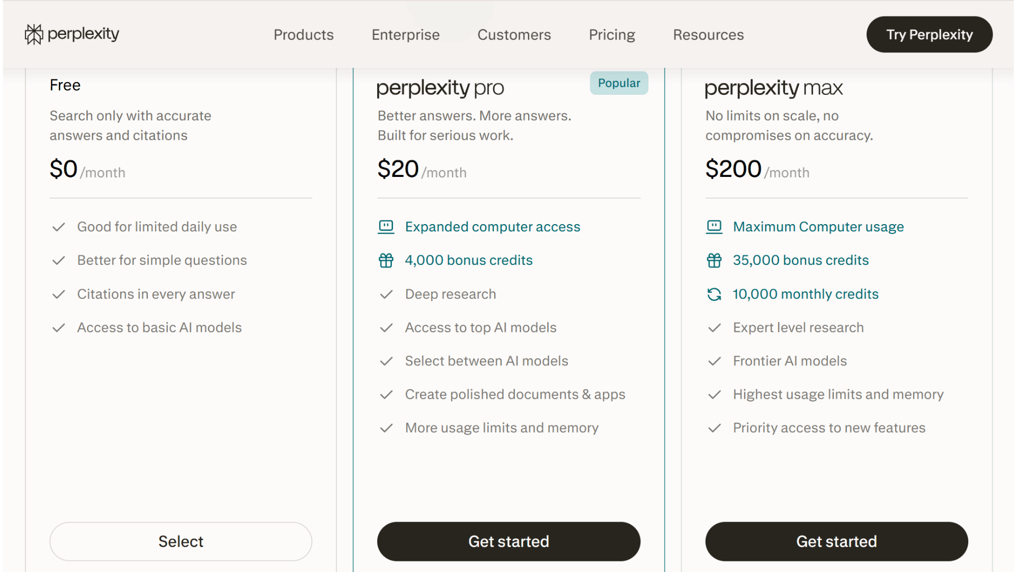Get started with Perplexity Max

point(836,541)
